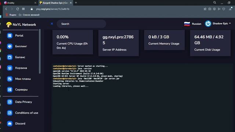Image resolution: width=235 pixels, height=132 pixels.
Task: Click the browser forward arrow
Action: click(x=12, y=9)
